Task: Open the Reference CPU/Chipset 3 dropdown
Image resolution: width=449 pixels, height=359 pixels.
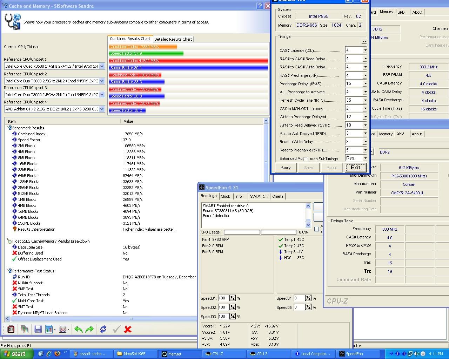Action: click(x=102, y=95)
